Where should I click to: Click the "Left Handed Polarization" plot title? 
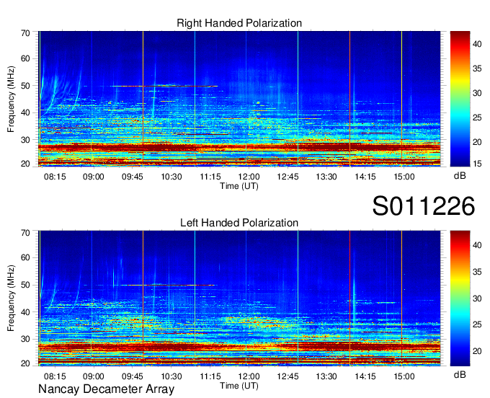pyautogui.click(x=239, y=223)
